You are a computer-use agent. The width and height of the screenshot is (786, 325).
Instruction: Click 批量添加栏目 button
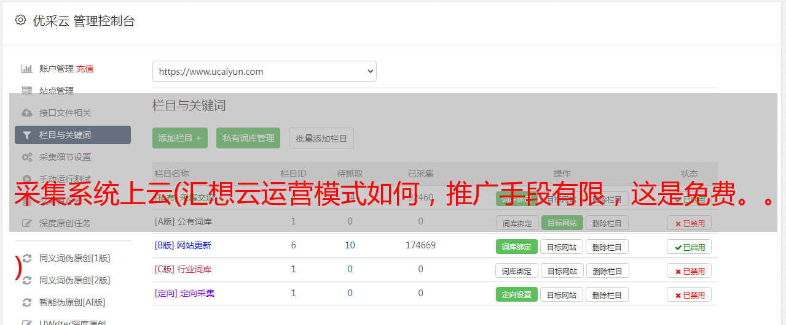coord(321,138)
